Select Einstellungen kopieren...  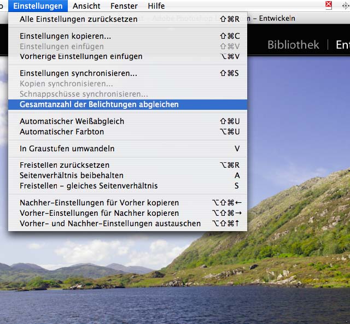[127, 36]
